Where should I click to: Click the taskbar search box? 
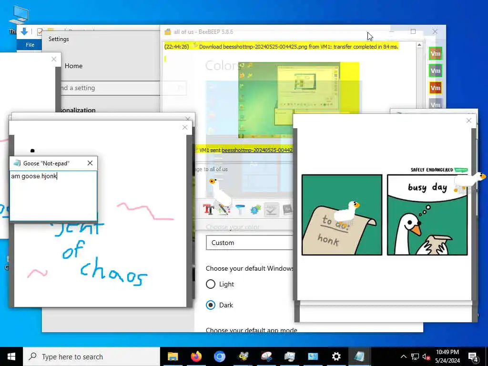click(91, 356)
